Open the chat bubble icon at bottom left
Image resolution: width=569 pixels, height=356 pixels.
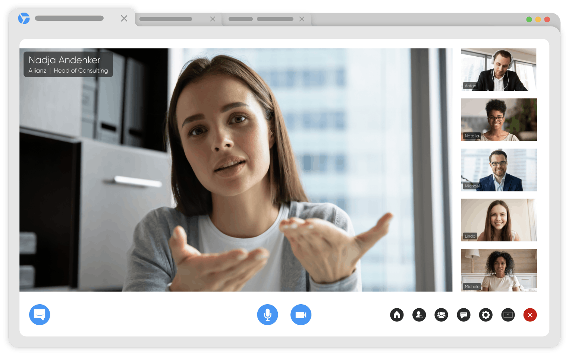click(x=40, y=315)
